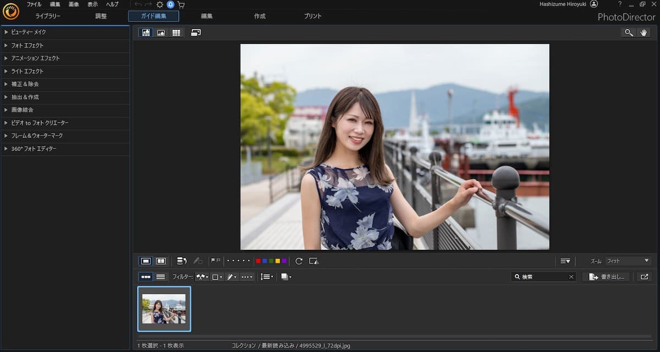
Task: Open the shopping cart icon
Action: pos(181,4)
